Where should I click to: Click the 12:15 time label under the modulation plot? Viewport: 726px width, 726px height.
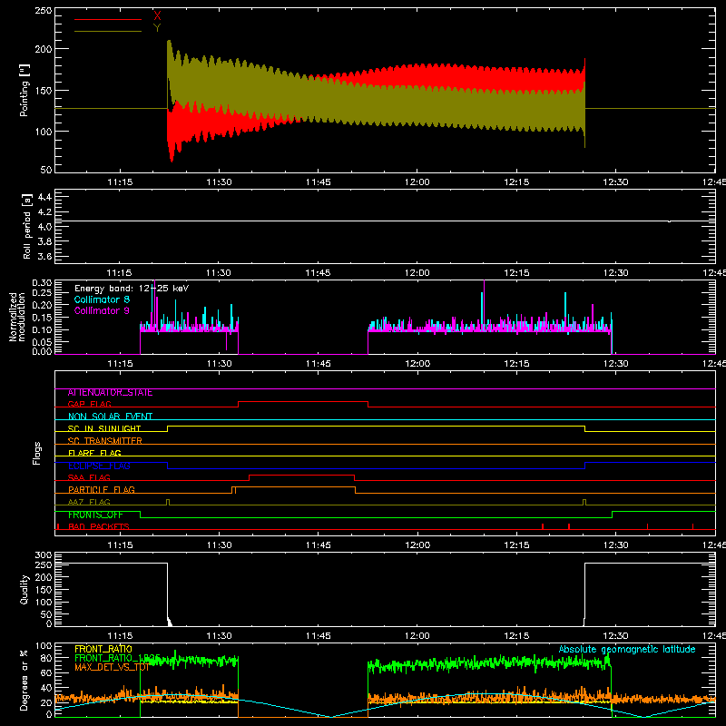click(516, 364)
